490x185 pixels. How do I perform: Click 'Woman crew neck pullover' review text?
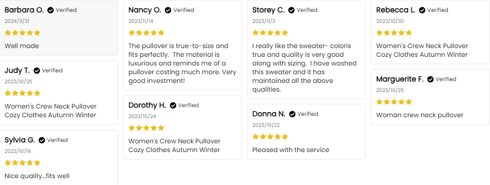[420, 115]
